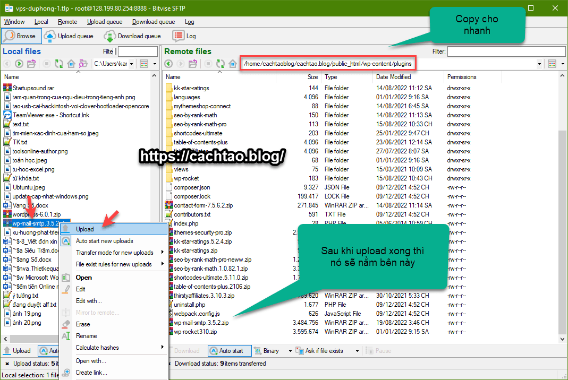Choose Open with... in context menu
Image resolution: width=568 pixels, height=380 pixels.
(x=114, y=361)
